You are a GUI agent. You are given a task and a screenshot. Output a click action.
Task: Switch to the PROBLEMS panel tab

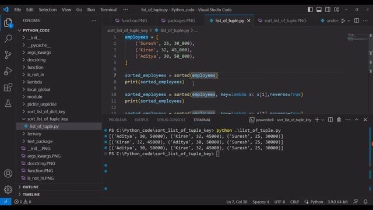118,120
